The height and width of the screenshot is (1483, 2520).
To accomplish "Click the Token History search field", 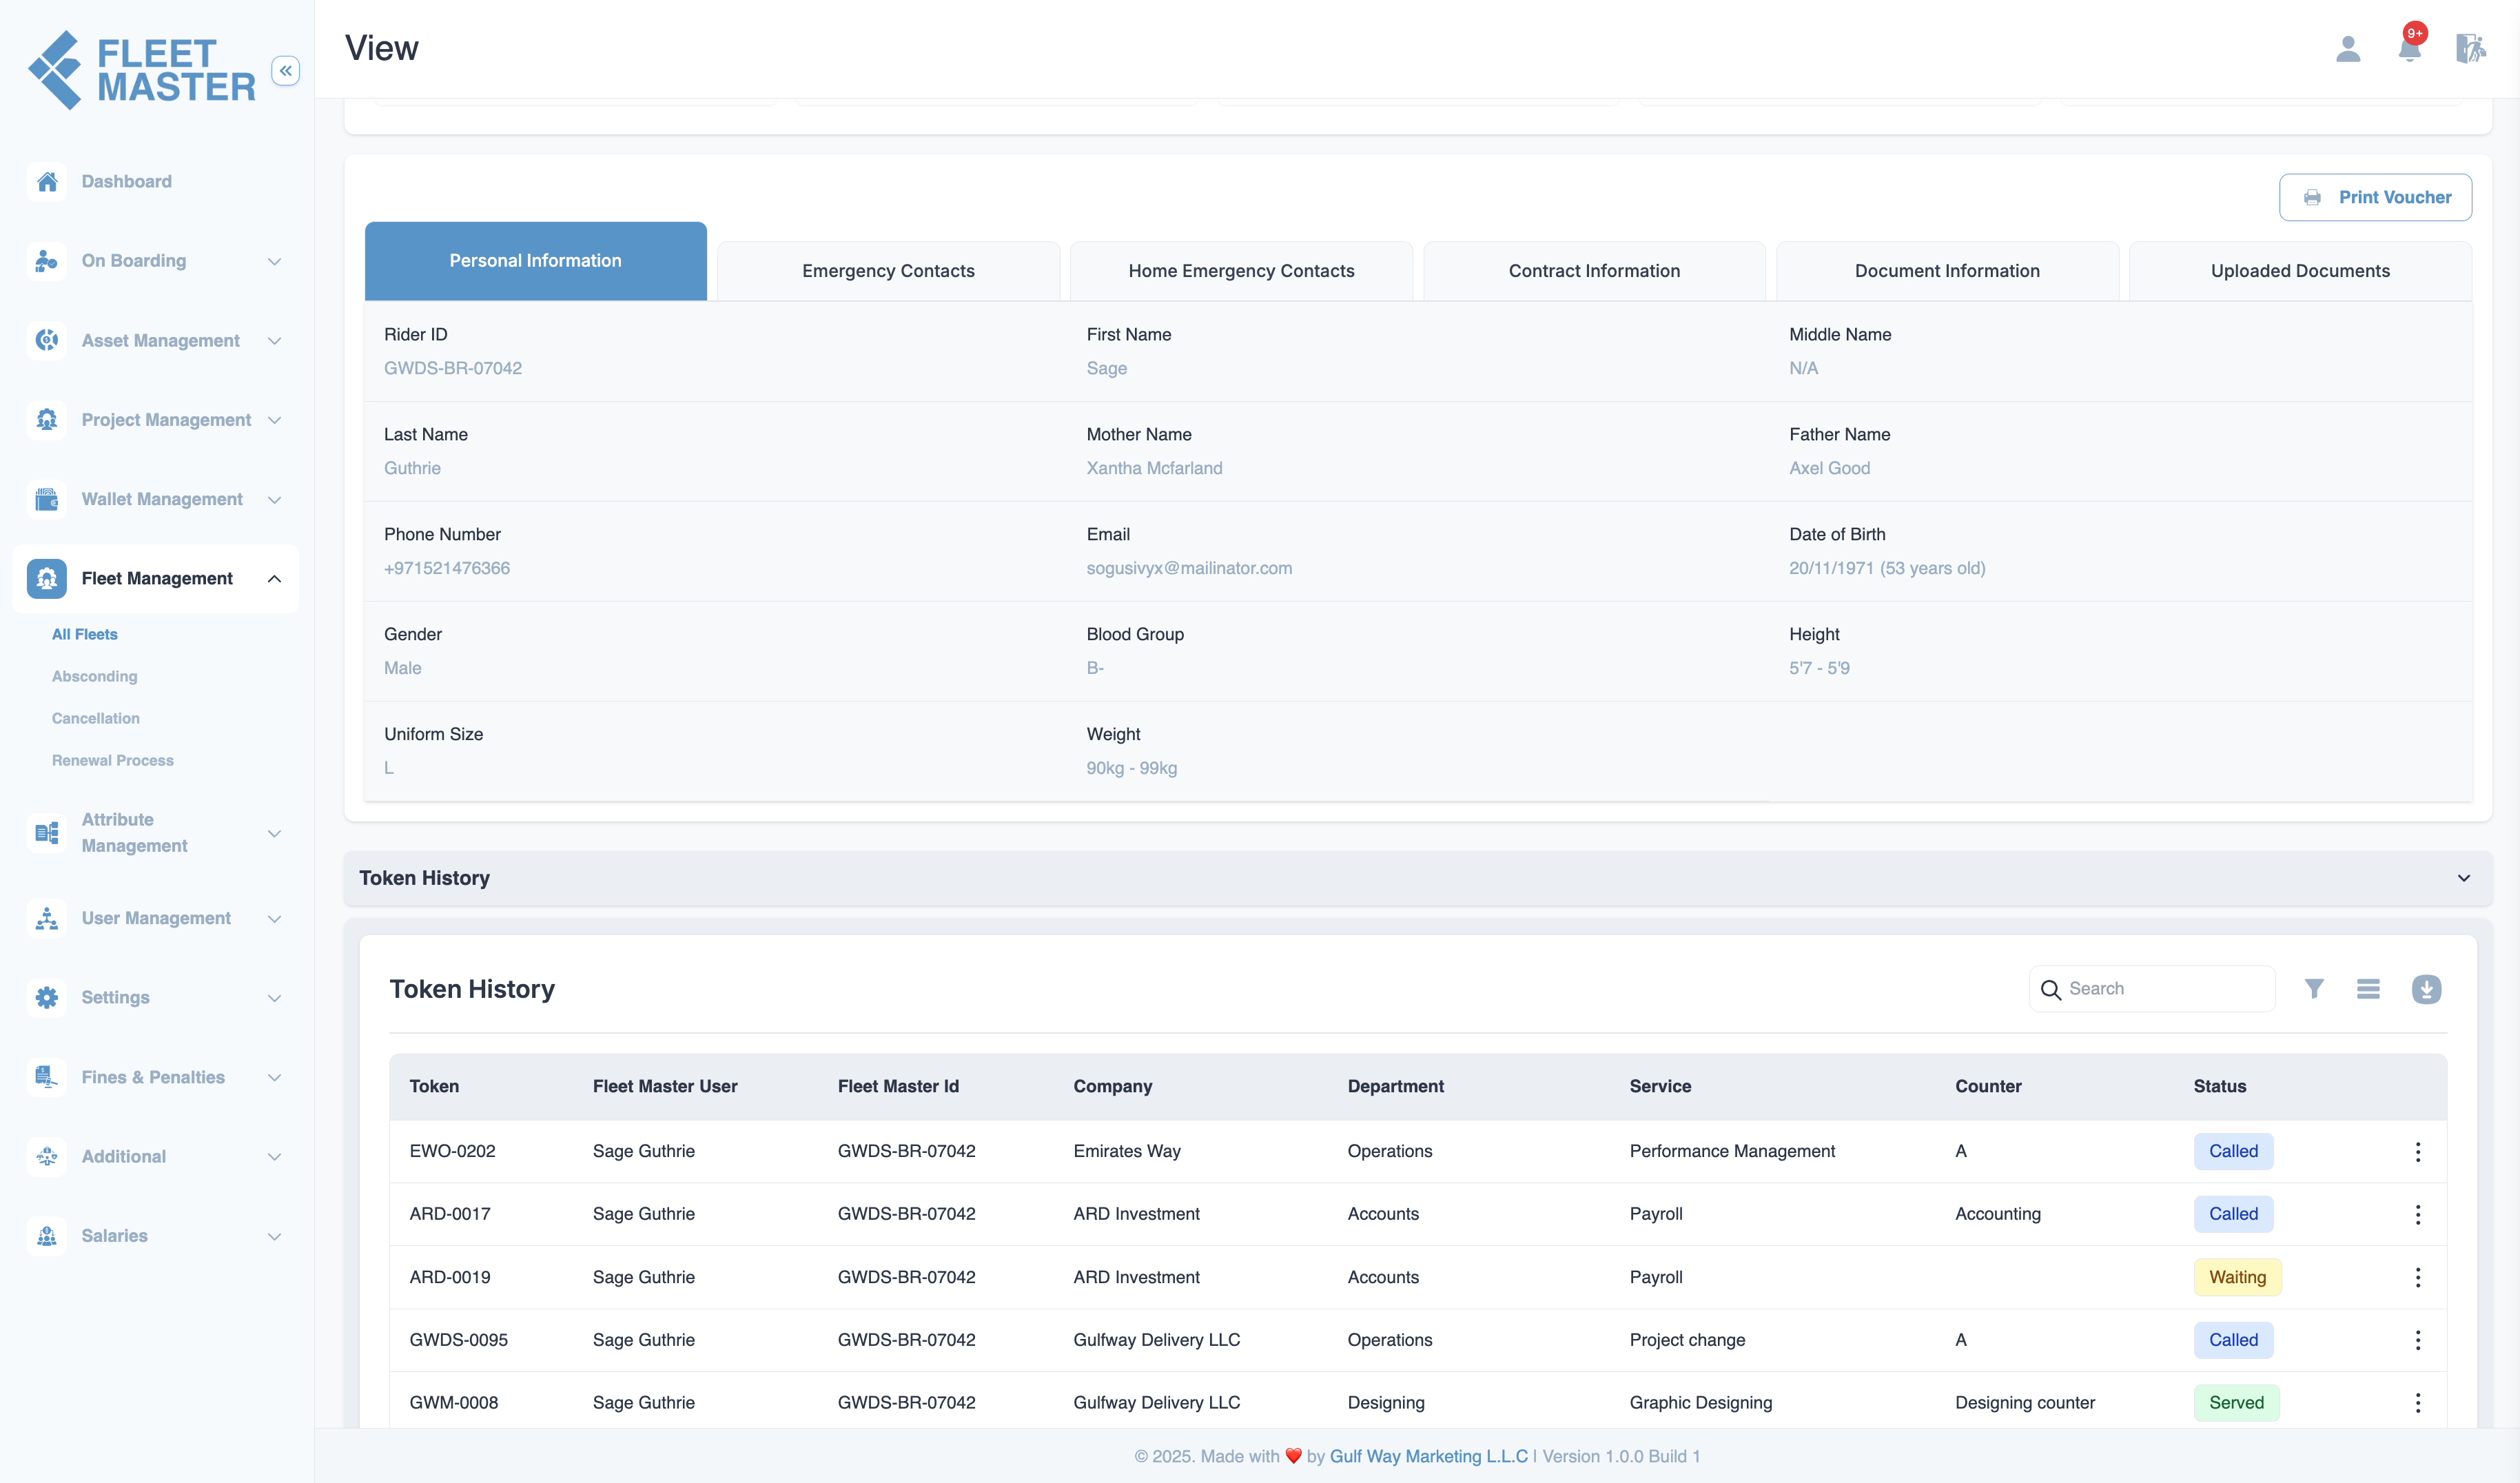I will 2152,989.
